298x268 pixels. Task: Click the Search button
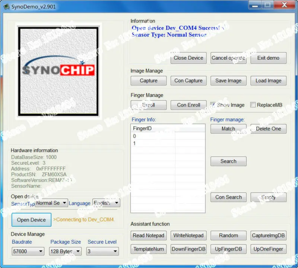point(228,161)
